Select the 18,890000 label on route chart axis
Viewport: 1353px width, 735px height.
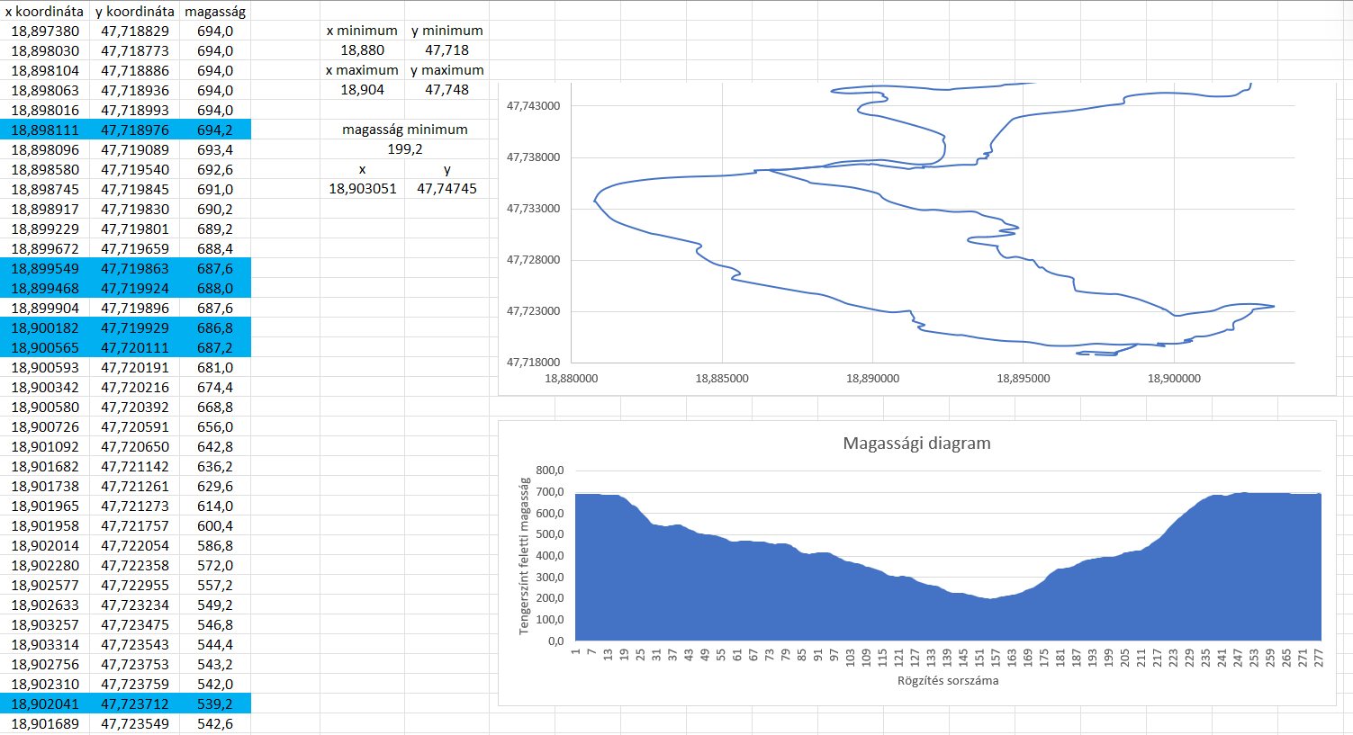coord(872,379)
